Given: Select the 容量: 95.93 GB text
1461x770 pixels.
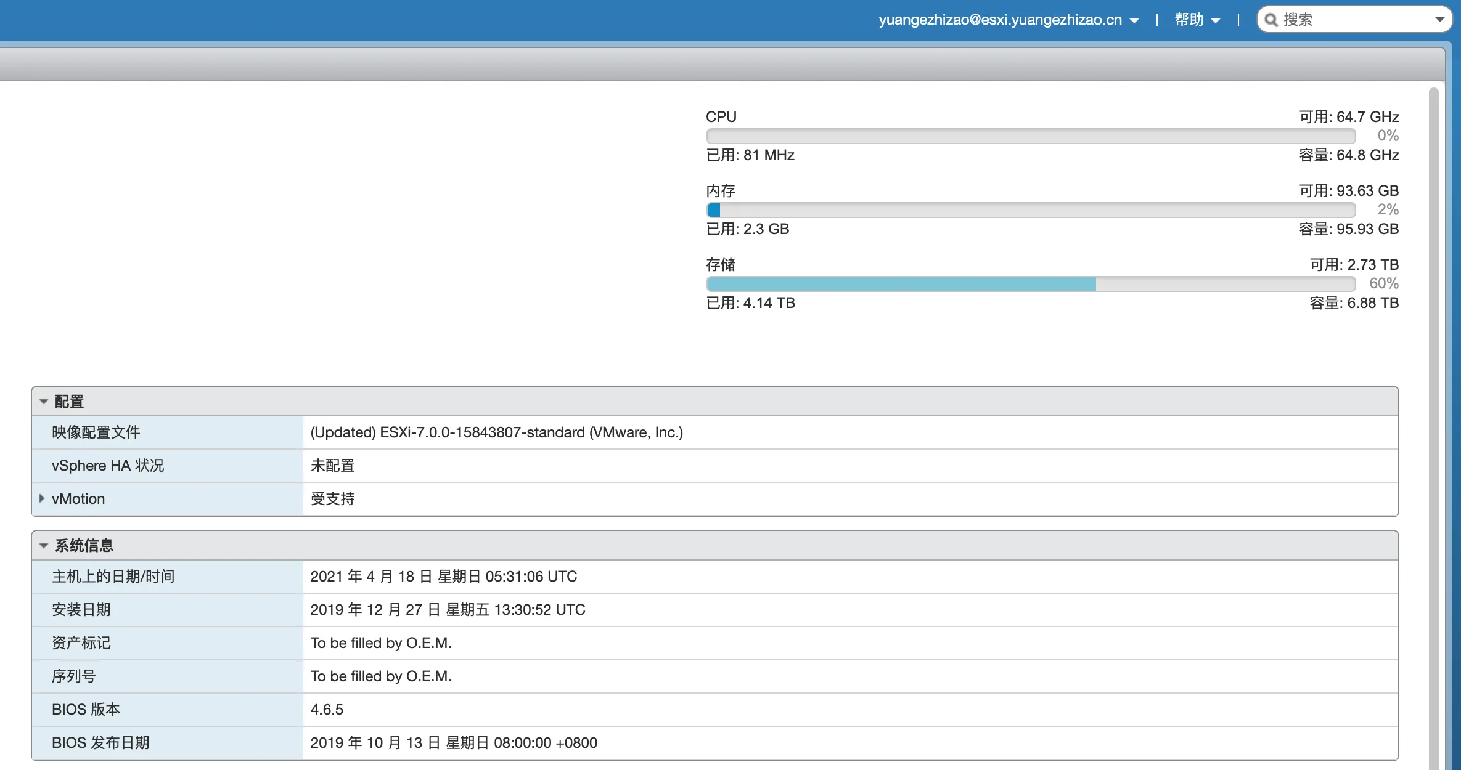Looking at the screenshot, I should [1349, 229].
